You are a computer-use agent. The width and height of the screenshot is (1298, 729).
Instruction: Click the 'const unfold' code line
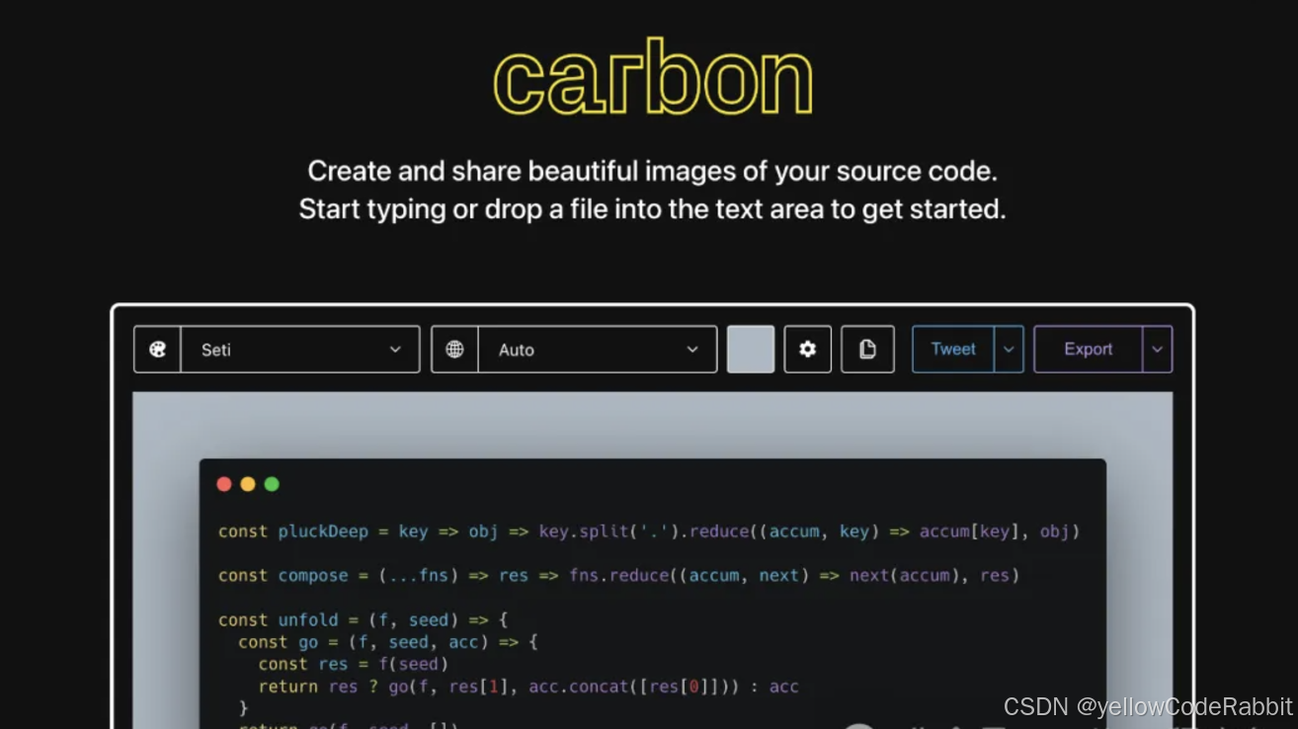[x=363, y=620]
